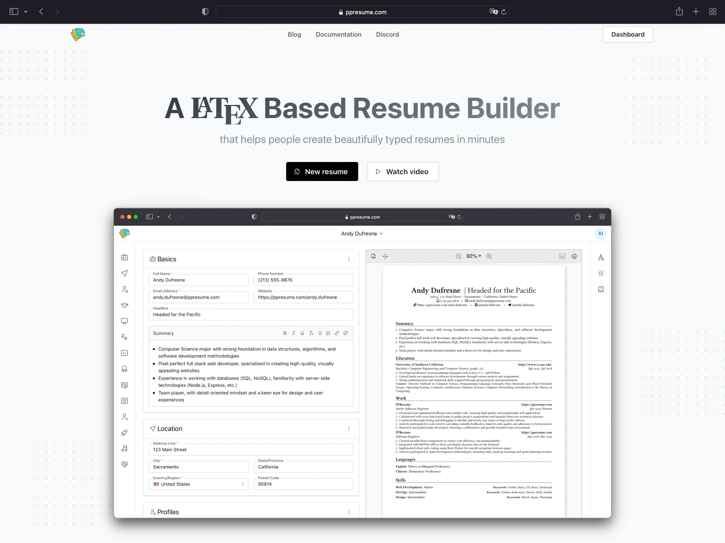This screenshot has width=725, height=543.
Task: Click the zoom in magnifier in the resume viewer toolbar
Action: pyautogui.click(x=489, y=256)
